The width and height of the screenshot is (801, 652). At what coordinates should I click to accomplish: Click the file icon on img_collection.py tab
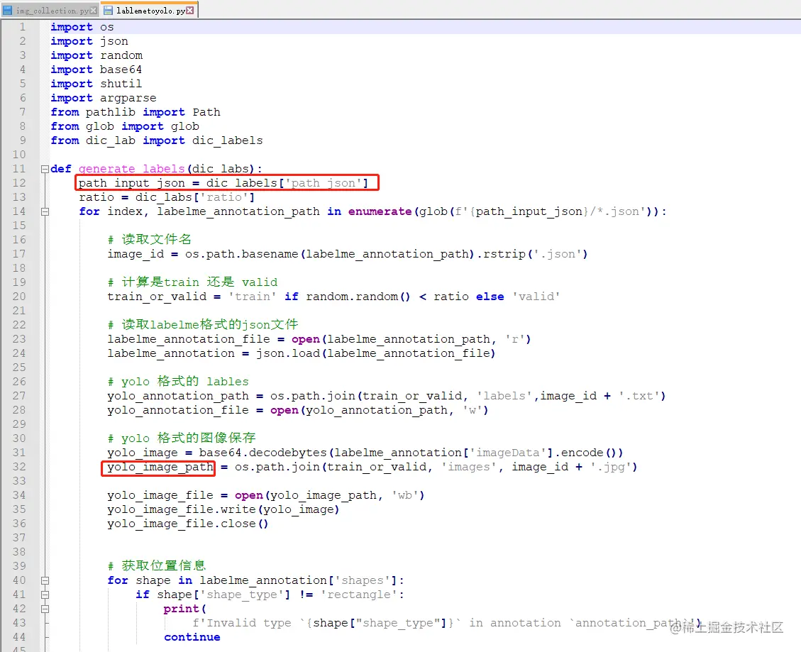coord(8,10)
